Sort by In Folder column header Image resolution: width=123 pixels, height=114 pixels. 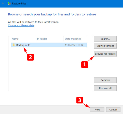42,39
